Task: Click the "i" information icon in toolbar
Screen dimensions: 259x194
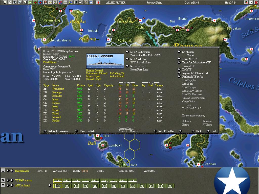Action: 25,3
